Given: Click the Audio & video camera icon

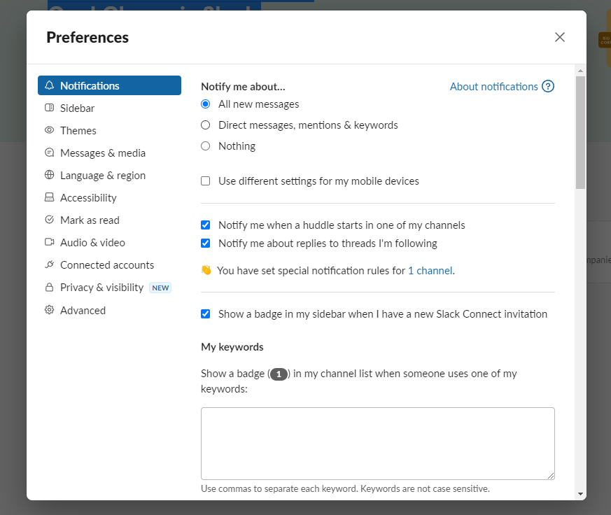Looking at the screenshot, I should [x=48, y=242].
